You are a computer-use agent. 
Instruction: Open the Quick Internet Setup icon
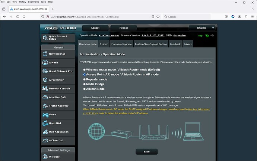45,37
